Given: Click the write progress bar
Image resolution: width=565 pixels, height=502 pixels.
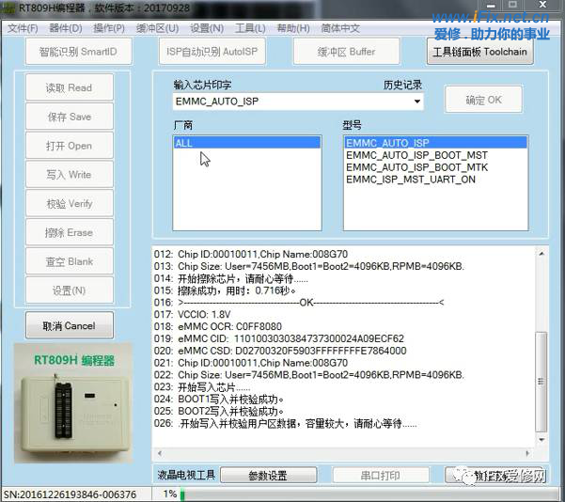Looking at the screenshot, I should pyautogui.click(x=370, y=494).
